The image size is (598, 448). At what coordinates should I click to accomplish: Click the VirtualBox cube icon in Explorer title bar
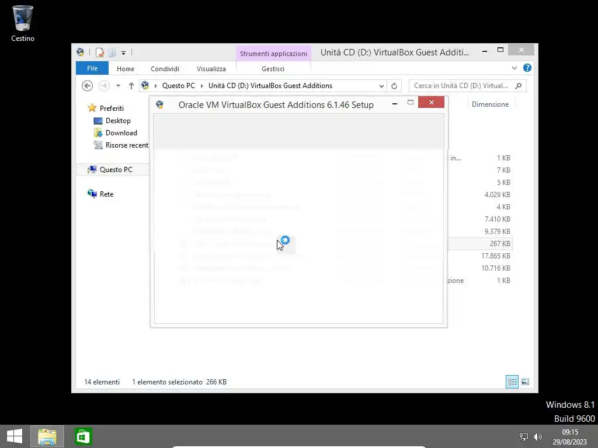point(80,52)
